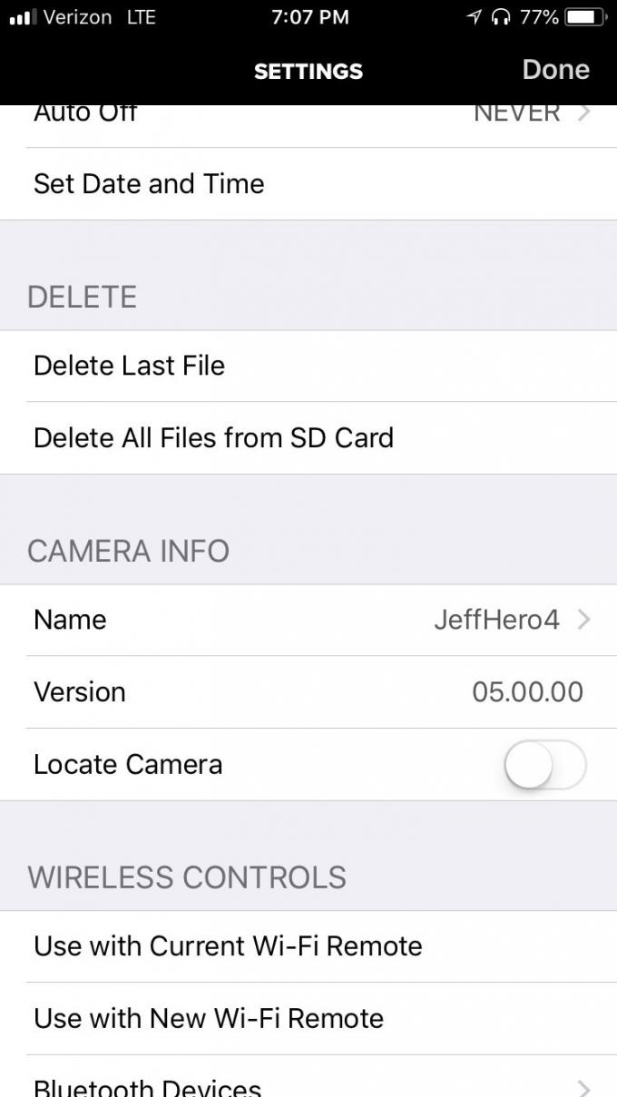Screen dimensions: 617x1097
Task: Tap the NEVER value for Auto Off
Action: click(x=517, y=113)
